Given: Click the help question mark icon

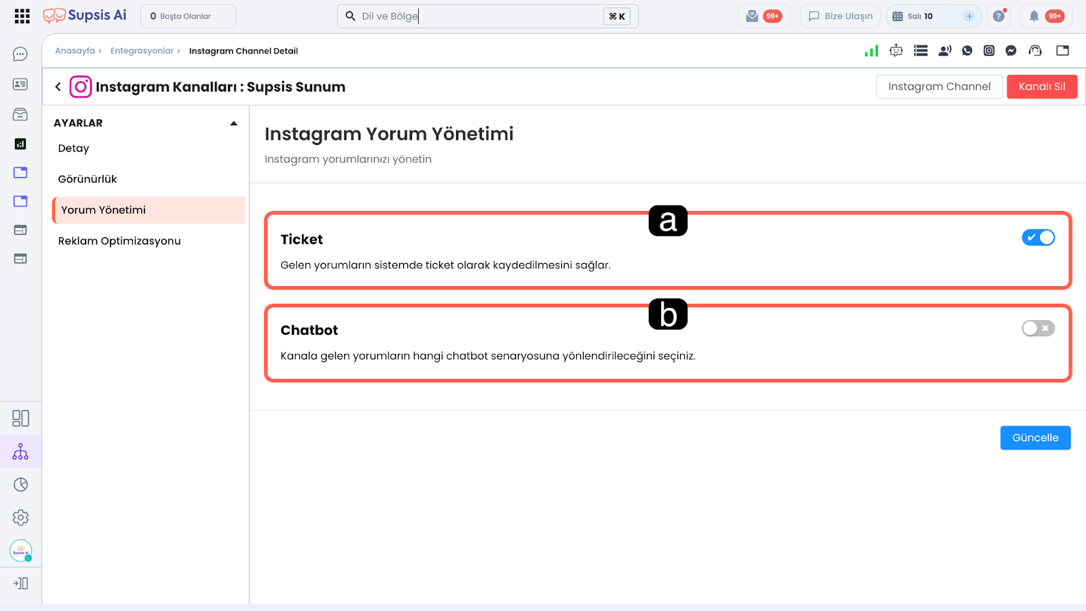Looking at the screenshot, I should coord(998,16).
